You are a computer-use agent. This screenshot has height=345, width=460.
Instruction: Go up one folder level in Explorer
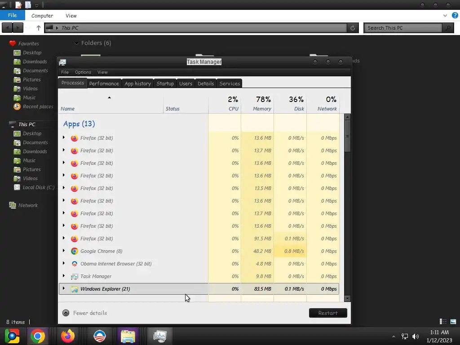[39, 28]
